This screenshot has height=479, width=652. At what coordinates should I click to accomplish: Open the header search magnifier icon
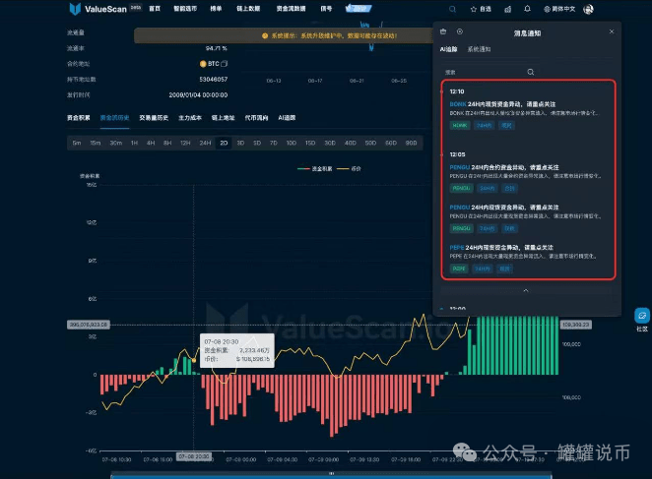coord(452,9)
